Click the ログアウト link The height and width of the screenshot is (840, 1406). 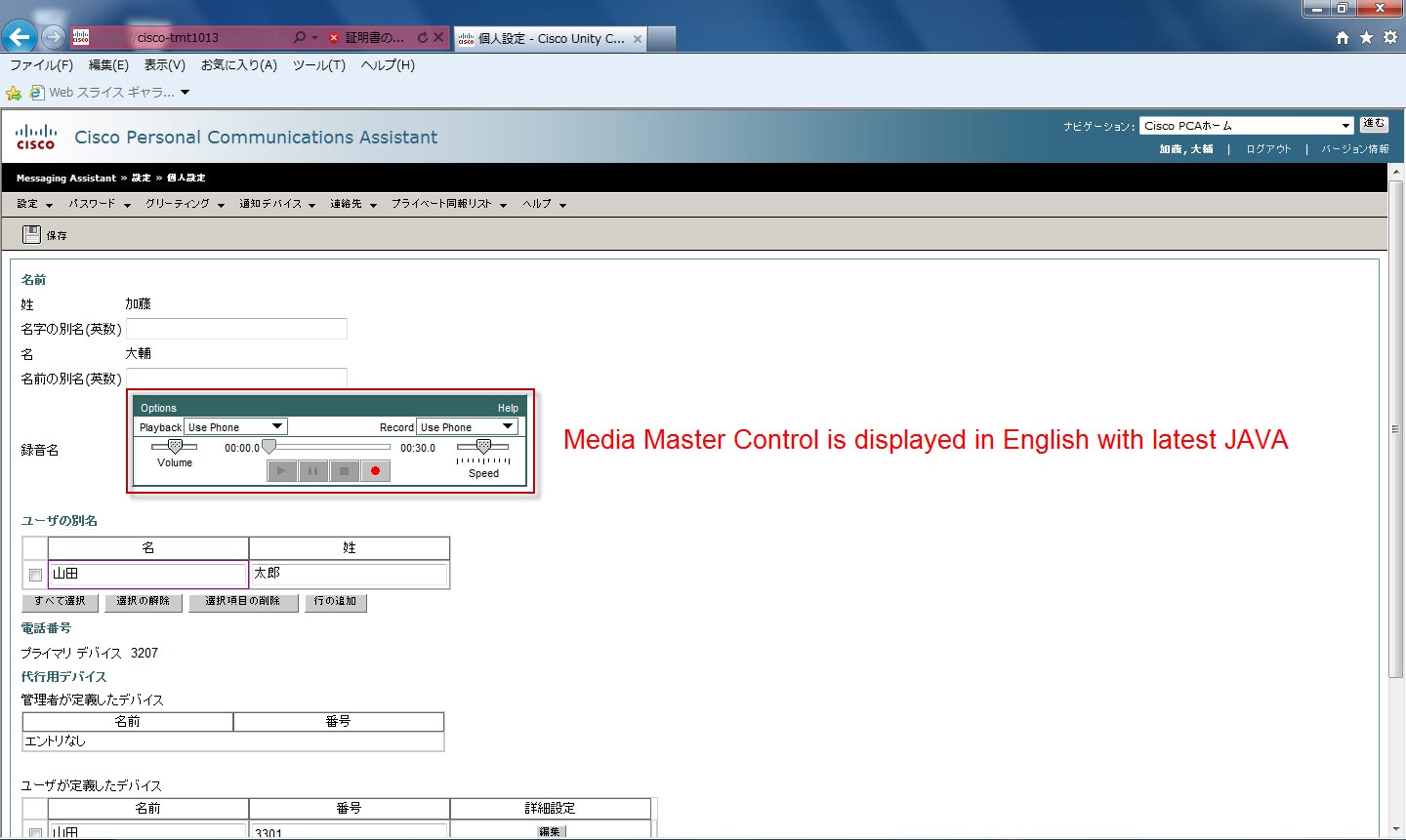pyautogui.click(x=1268, y=149)
